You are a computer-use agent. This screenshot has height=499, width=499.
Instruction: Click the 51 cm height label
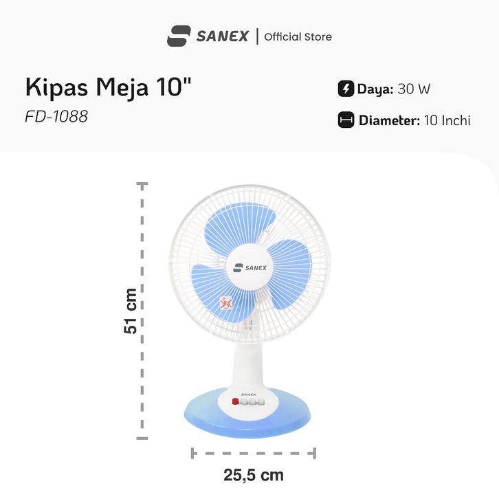130,311
